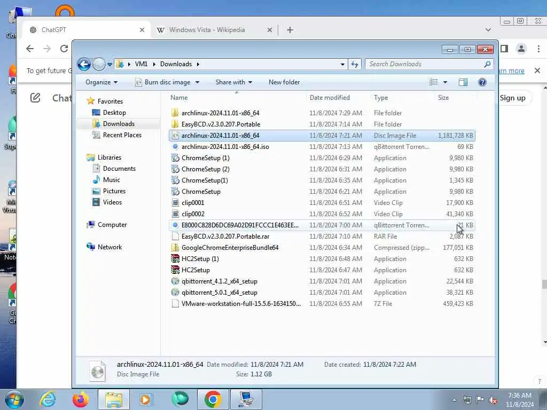
Task: Open the Organize menu
Action: [x=101, y=82]
